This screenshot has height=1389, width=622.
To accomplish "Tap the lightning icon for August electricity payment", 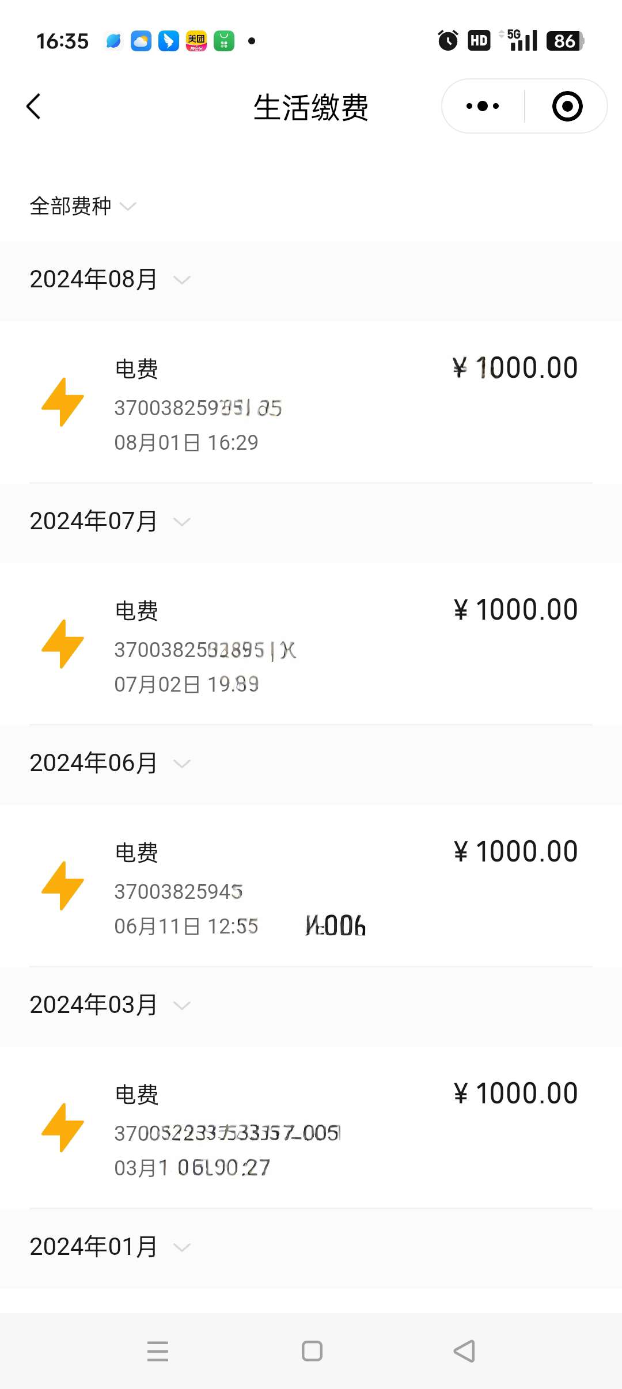I will pyautogui.click(x=63, y=402).
